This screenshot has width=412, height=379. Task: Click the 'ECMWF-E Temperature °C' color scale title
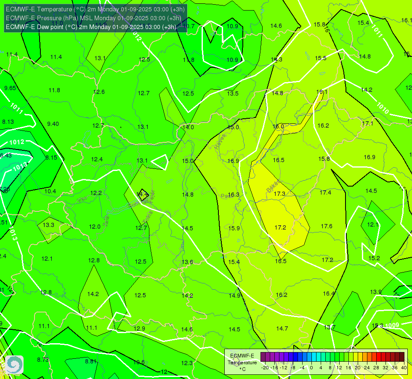(x=242, y=363)
